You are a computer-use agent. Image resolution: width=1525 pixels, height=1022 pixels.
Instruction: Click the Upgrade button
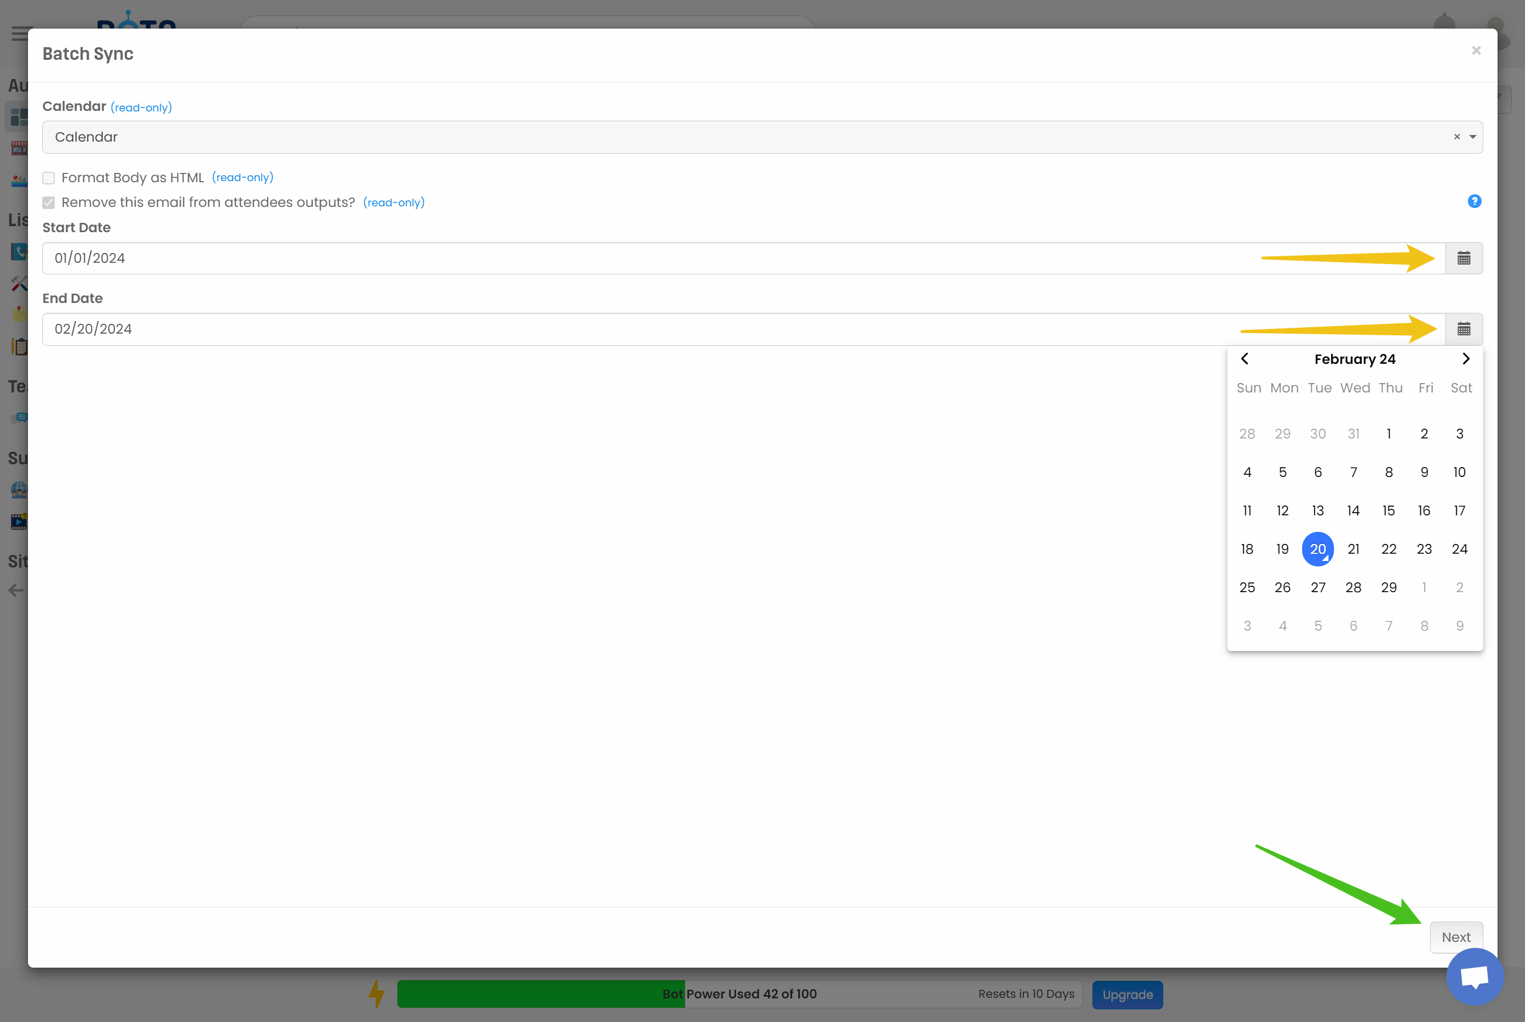[1127, 995]
